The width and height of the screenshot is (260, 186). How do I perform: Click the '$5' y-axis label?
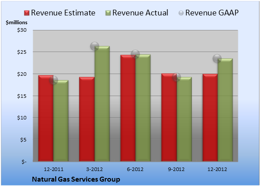coord(23,140)
